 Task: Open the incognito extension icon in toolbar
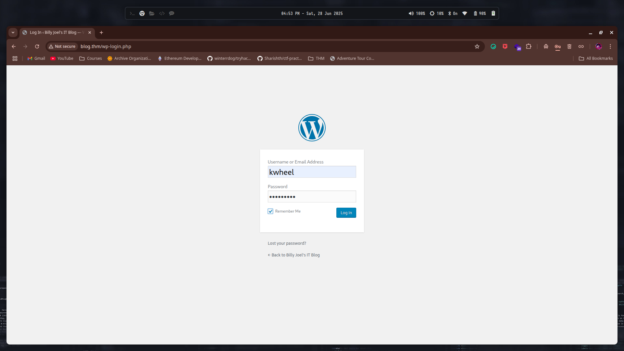546,46
